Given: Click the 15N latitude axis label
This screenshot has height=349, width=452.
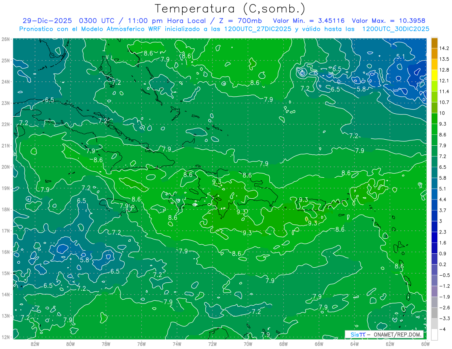Looking at the screenshot, I should coord(5,273).
